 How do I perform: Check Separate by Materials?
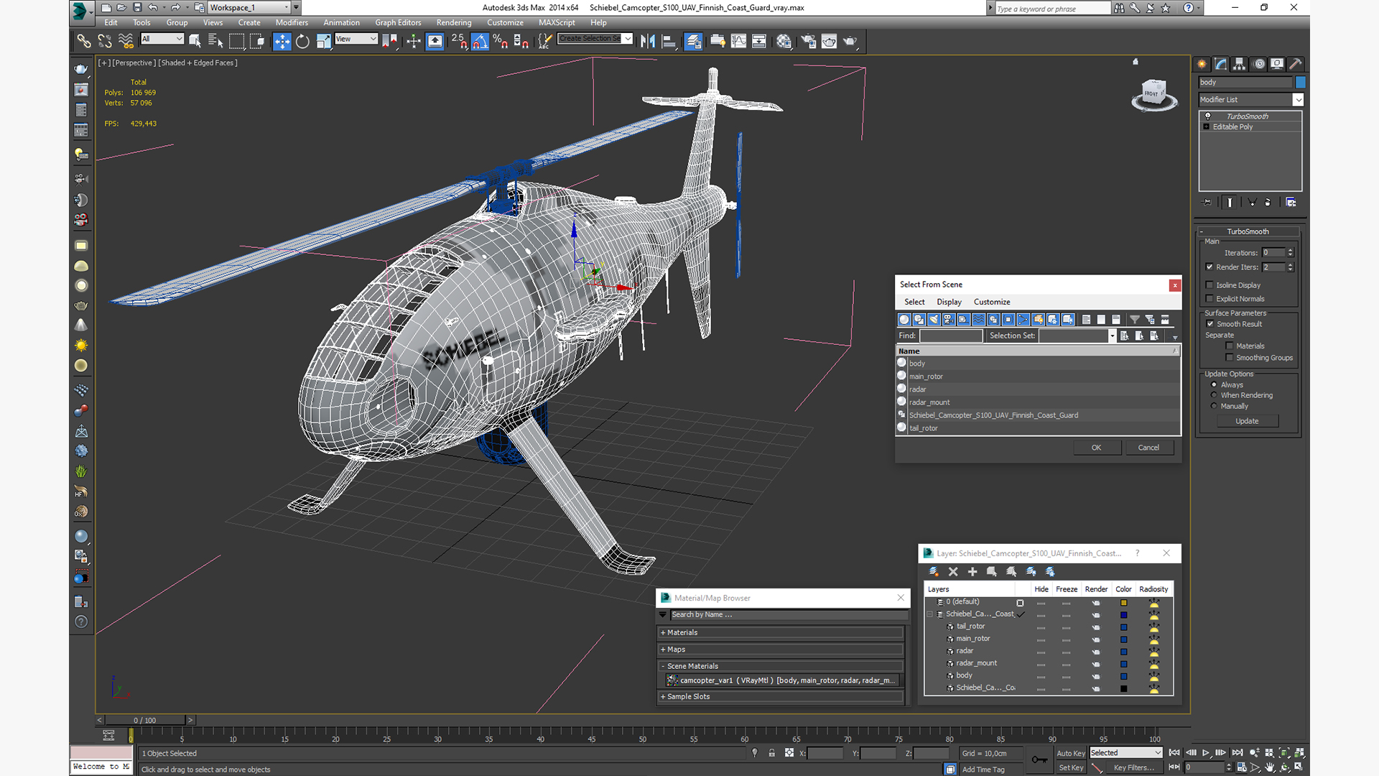tap(1230, 346)
